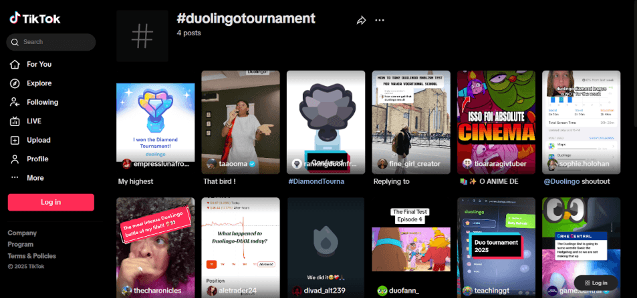Open the 'Duo tournament 2025' video
Screen dimensions: 637x298
coord(496,247)
